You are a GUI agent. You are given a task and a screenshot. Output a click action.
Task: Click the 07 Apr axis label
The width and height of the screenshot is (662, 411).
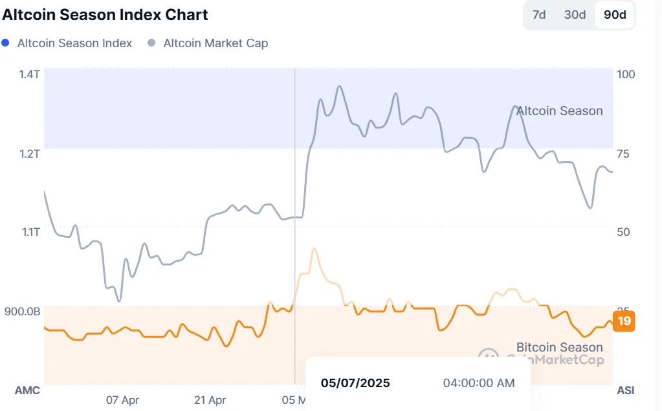(123, 400)
